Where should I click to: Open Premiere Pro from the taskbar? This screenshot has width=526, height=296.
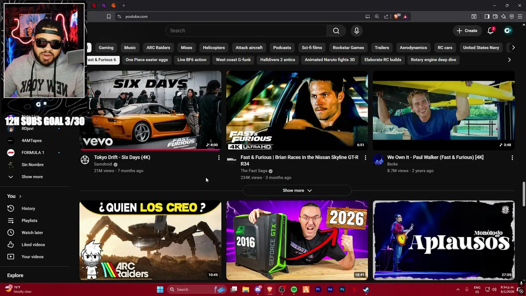click(x=318, y=289)
